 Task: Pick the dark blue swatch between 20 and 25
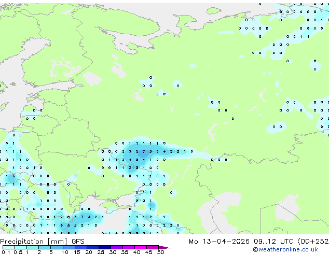click(92, 247)
